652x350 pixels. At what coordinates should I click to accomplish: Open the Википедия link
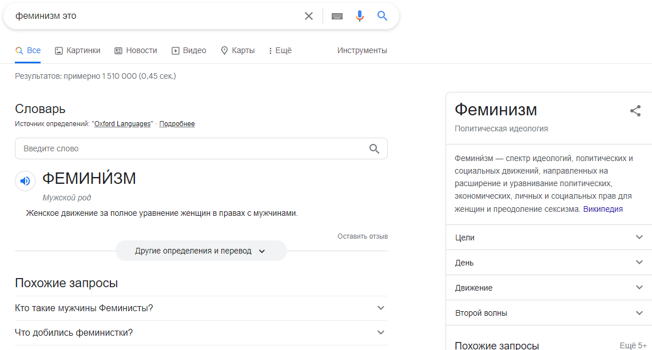(x=603, y=209)
